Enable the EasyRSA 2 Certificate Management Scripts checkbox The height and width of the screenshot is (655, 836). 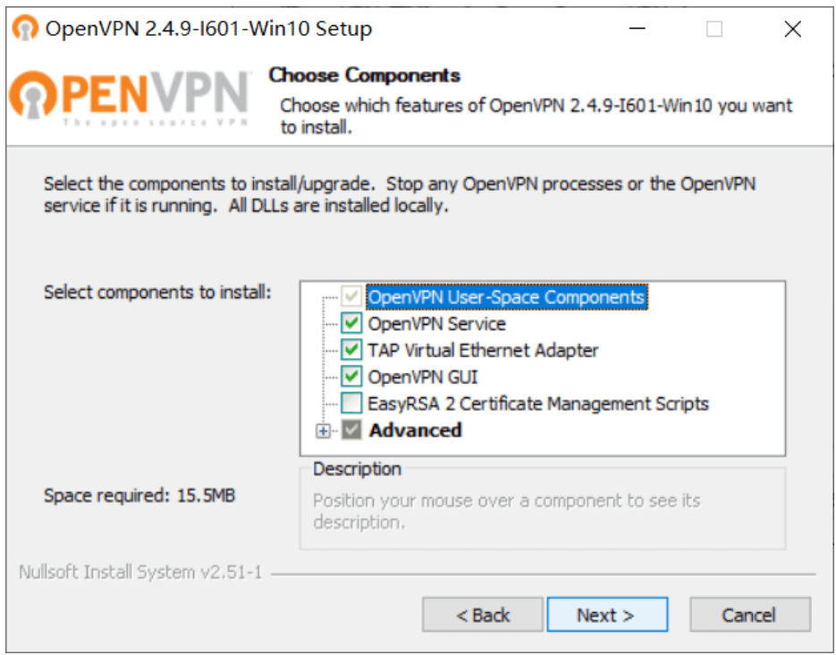pyautogui.click(x=351, y=404)
